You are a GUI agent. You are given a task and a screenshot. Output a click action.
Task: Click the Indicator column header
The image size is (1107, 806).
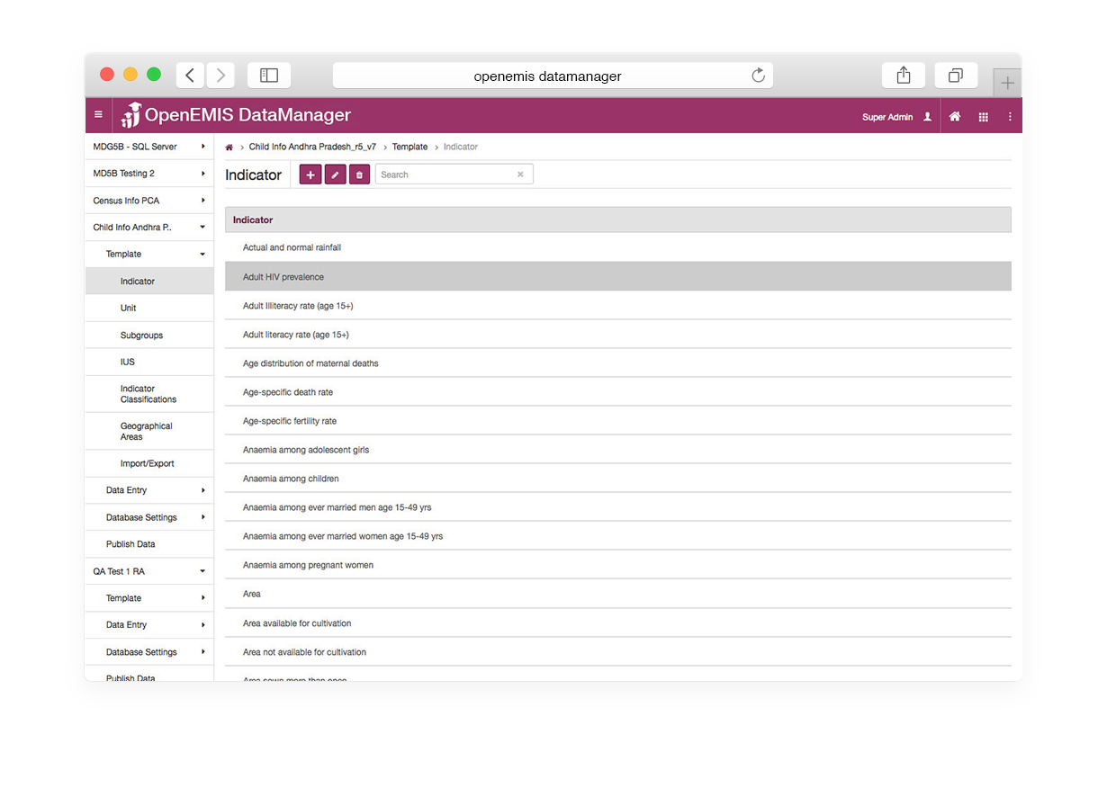coord(618,219)
